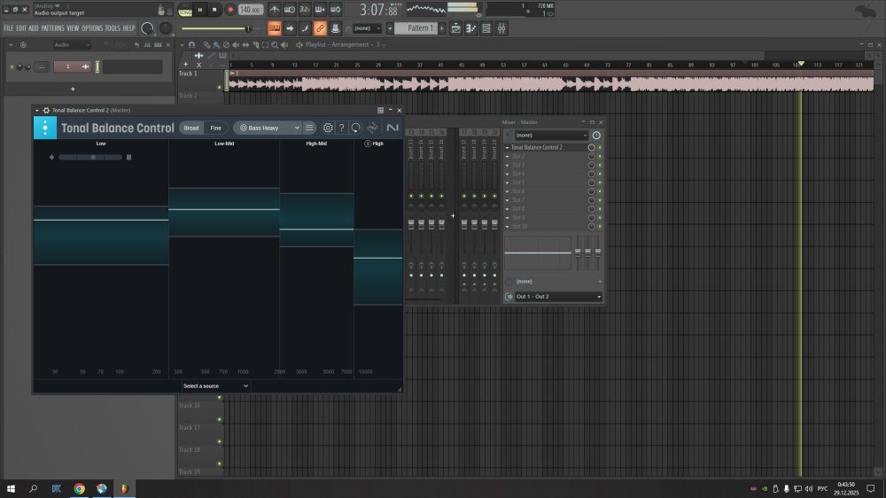Show the Playlist window icon
This screenshot has height=498, width=886.
point(455,28)
